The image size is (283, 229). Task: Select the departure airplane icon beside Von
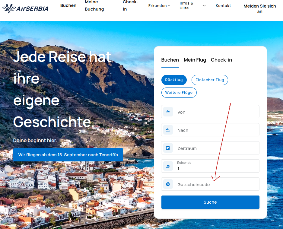168,111
